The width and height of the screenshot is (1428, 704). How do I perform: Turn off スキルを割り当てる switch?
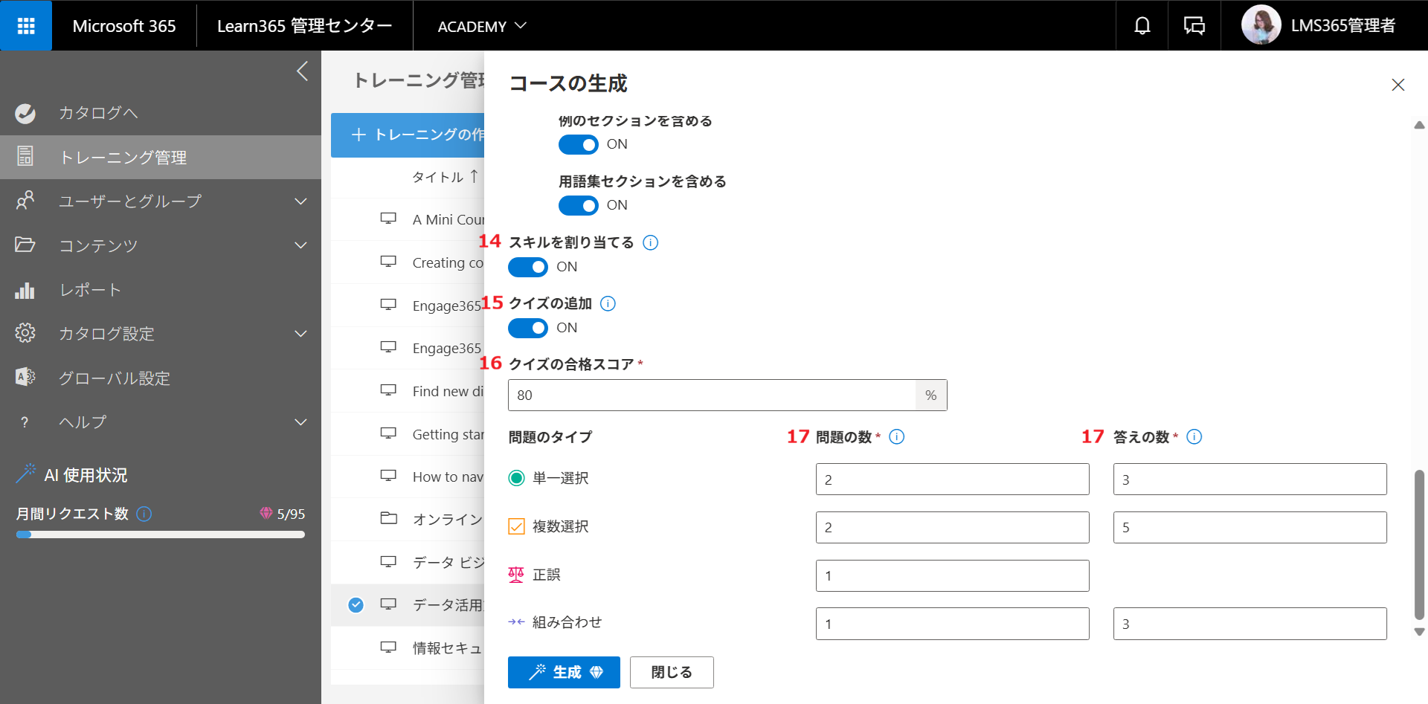coord(528,267)
